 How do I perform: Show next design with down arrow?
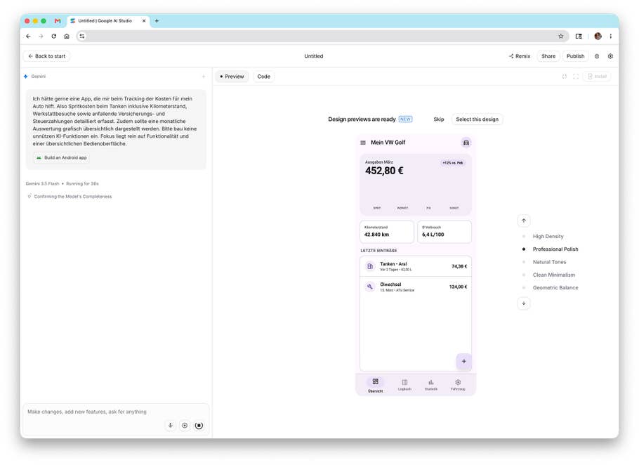click(x=524, y=303)
